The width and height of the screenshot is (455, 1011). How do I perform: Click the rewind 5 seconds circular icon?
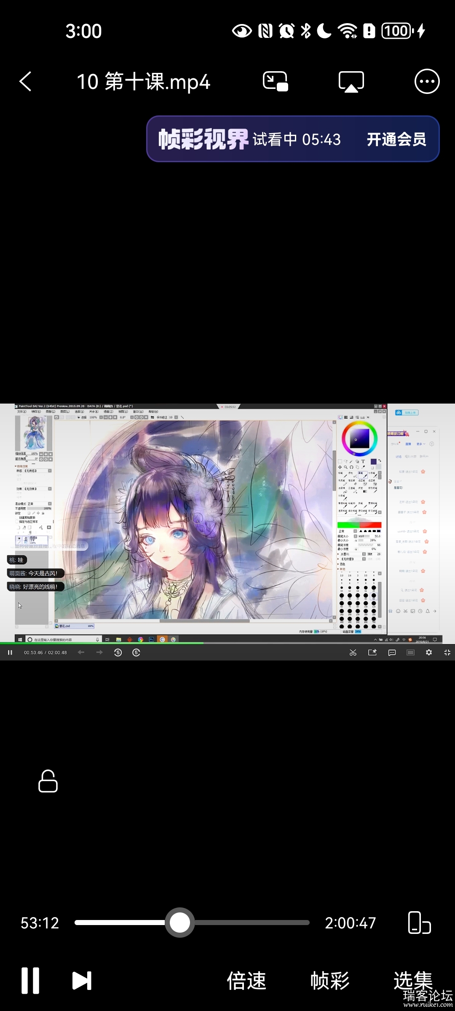tap(118, 653)
